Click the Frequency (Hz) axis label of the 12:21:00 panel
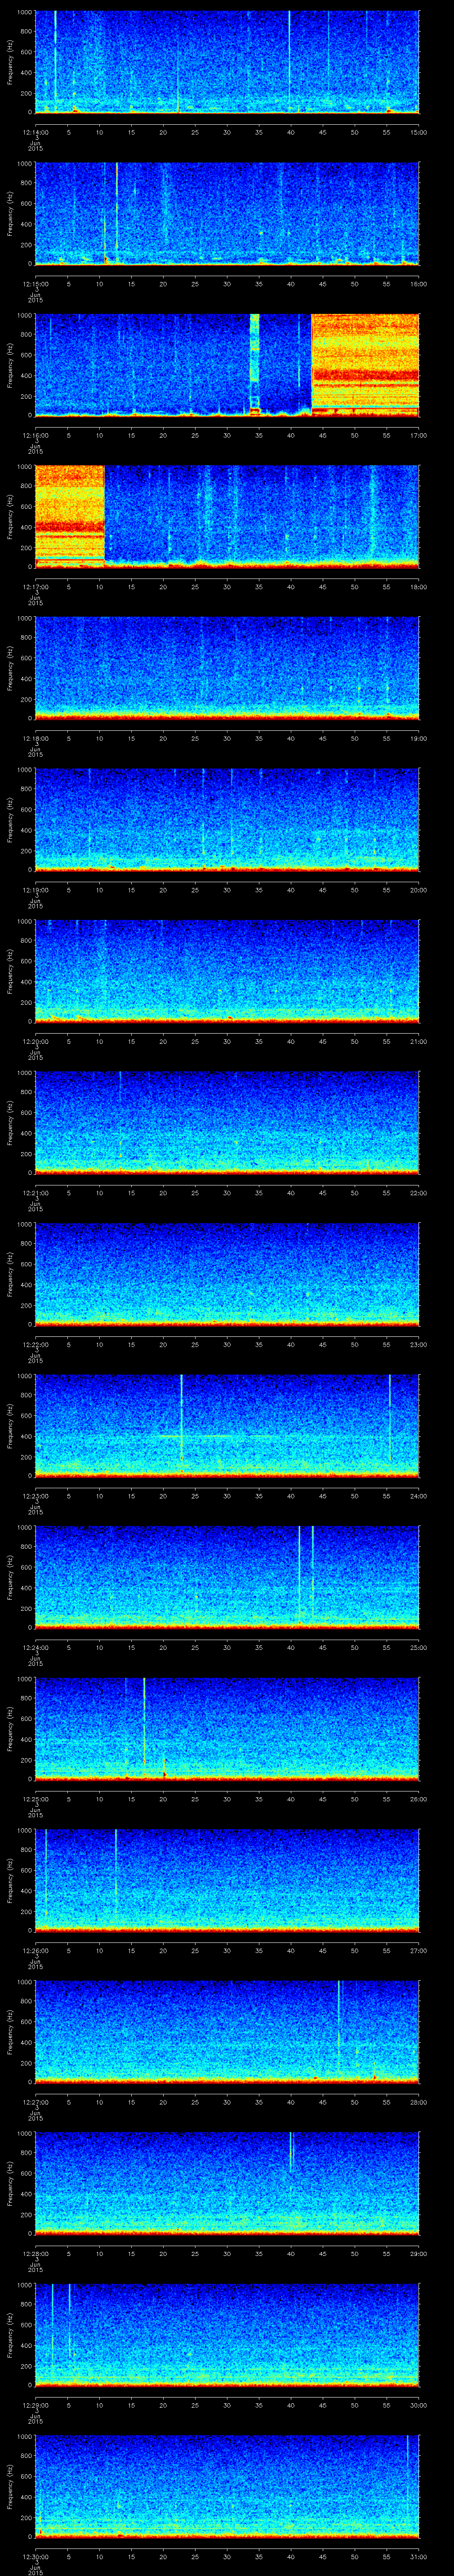Screen dimensions: 454x2576 tap(10, 1122)
